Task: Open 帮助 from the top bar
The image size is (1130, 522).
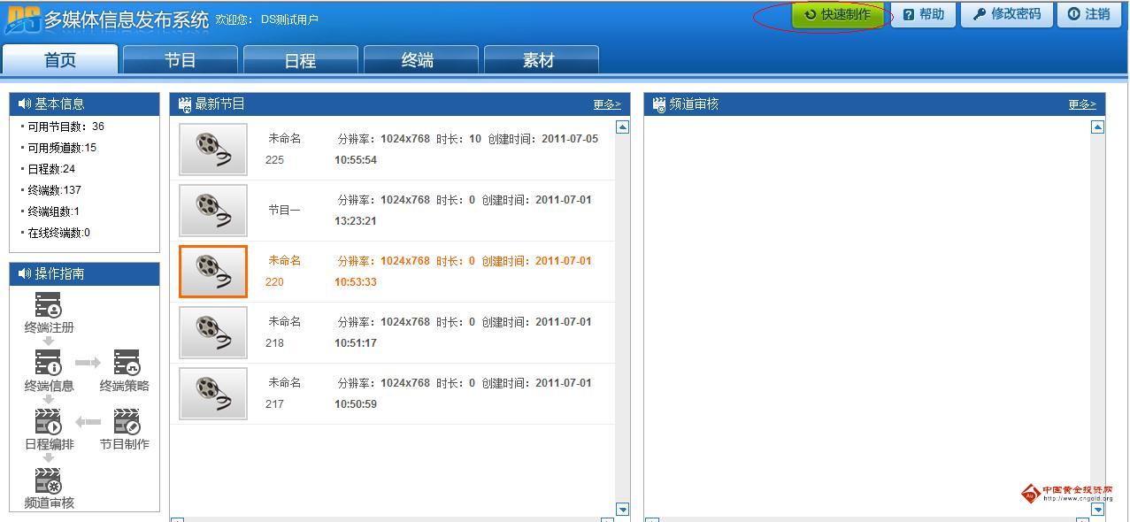Action: click(x=923, y=15)
